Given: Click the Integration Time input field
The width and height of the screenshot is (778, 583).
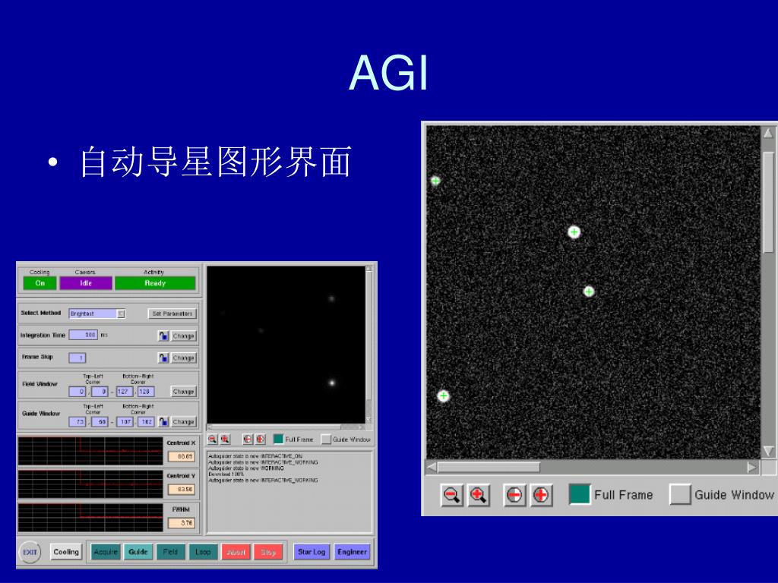Looking at the screenshot, I should [84, 335].
